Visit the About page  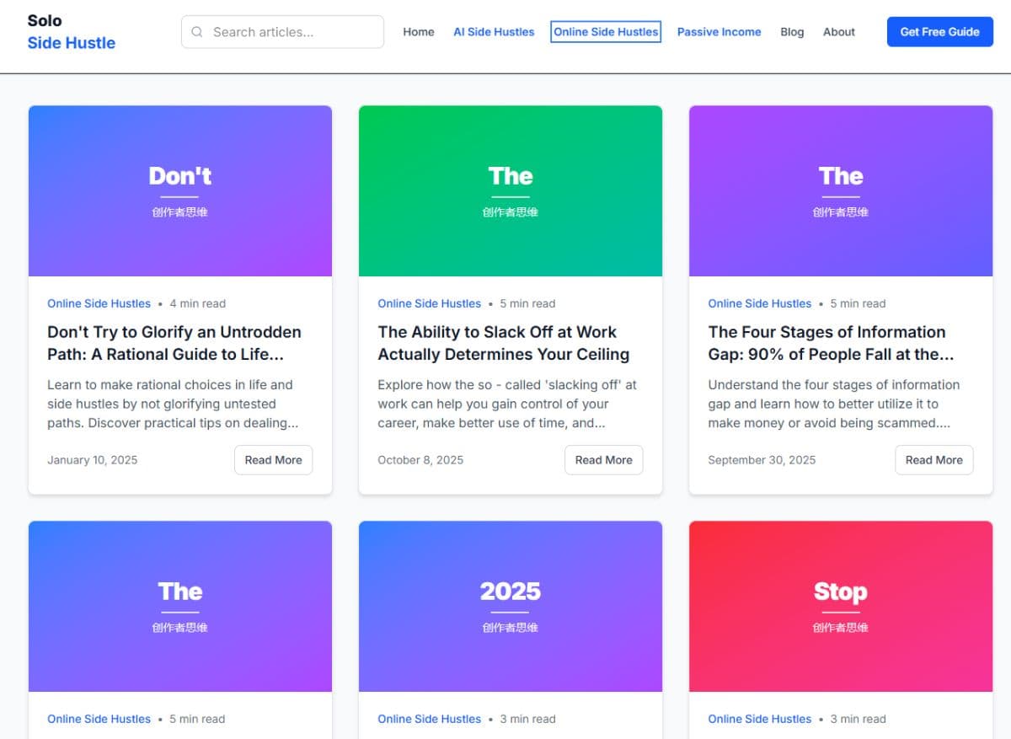pyautogui.click(x=838, y=32)
